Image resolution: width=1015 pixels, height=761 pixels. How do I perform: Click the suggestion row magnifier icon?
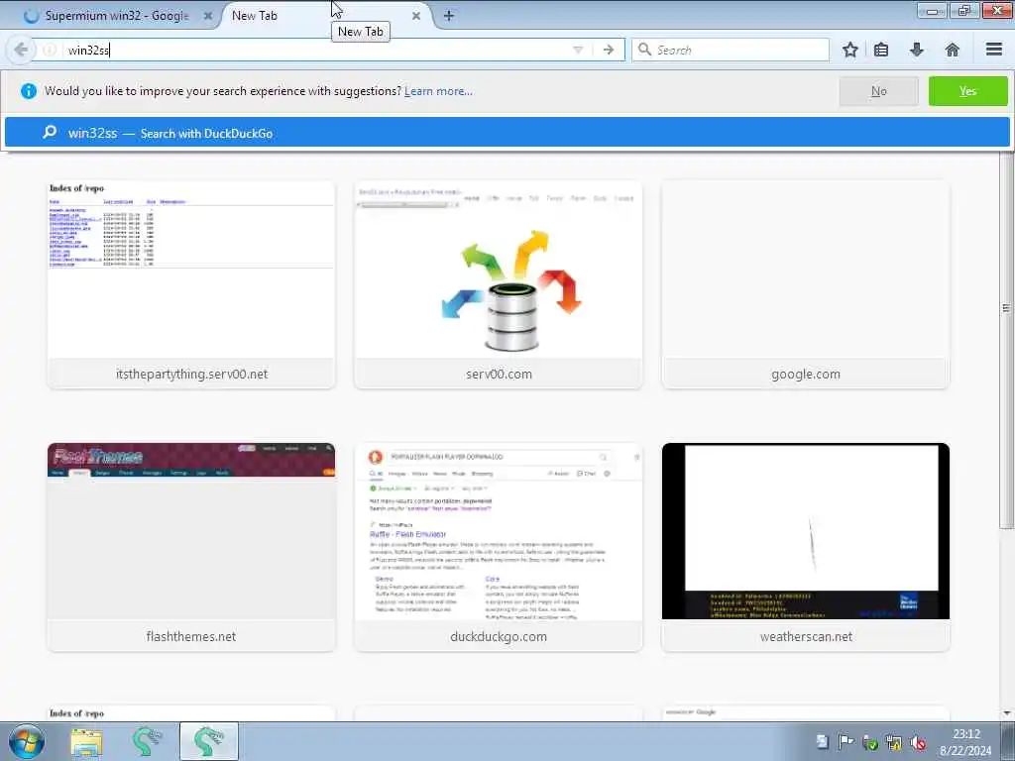click(50, 132)
